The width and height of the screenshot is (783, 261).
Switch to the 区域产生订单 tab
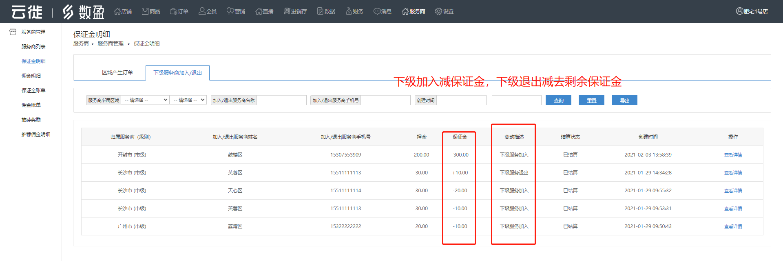pyautogui.click(x=117, y=73)
